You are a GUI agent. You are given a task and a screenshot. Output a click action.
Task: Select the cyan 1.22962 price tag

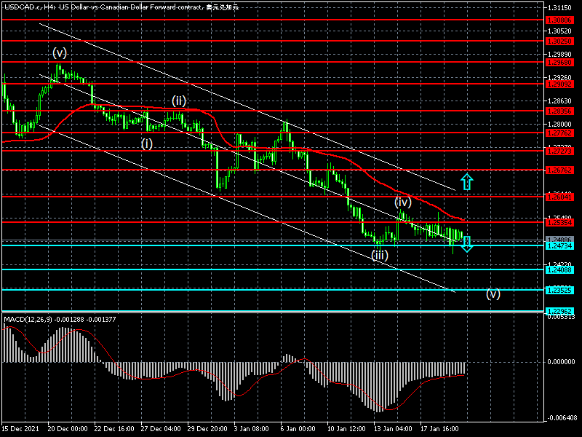pos(559,311)
